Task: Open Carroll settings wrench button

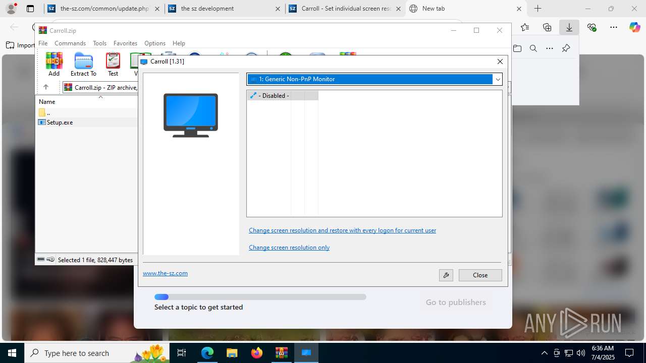Action: pyautogui.click(x=446, y=275)
